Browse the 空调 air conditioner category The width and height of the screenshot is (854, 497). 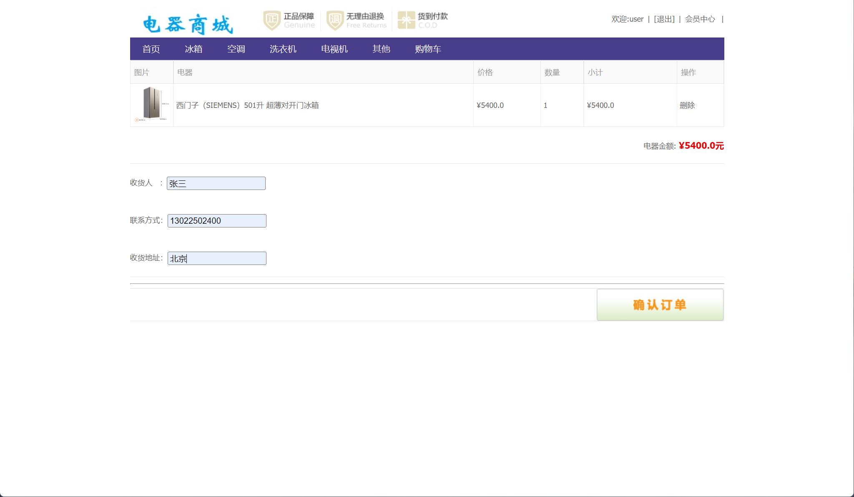coord(236,49)
